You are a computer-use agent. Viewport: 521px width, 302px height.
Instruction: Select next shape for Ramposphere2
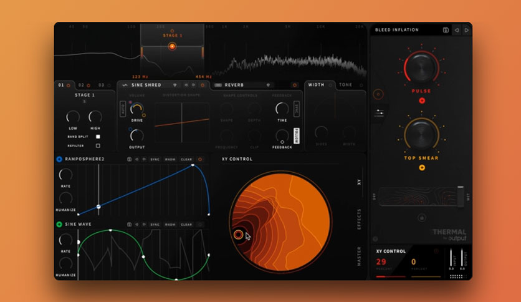(x=144, y=159)
